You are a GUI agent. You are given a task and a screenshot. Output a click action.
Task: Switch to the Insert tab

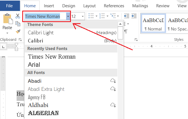pyautogui.click(x=49, y=6)
